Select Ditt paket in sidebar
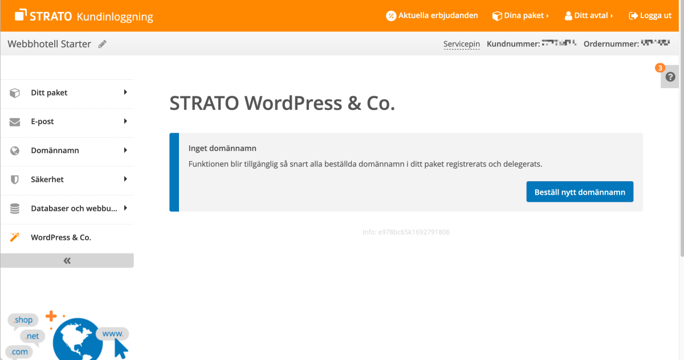684x360 pixels. pyautogui.click(x=67, y=92)
